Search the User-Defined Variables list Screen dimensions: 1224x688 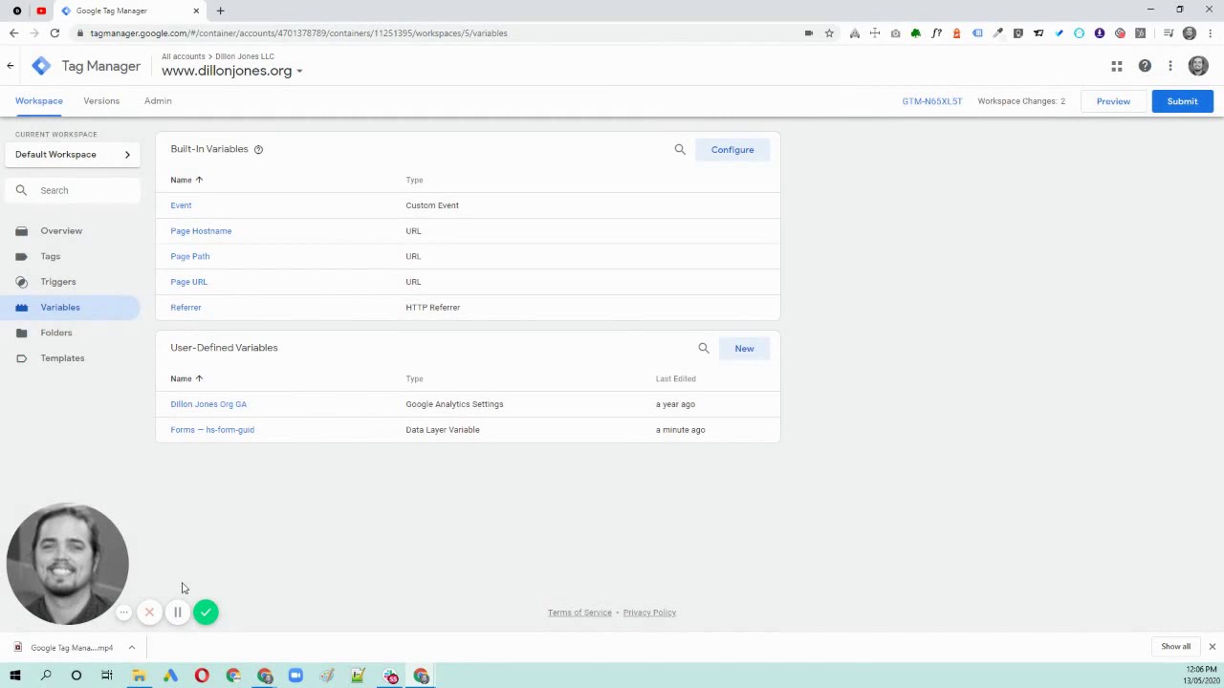(704, 348)
